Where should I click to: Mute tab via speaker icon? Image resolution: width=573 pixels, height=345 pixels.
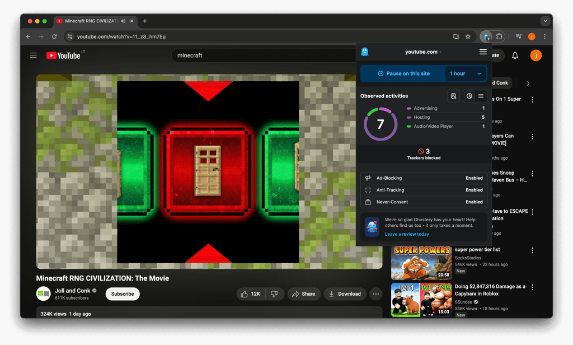tap(123, 21)
